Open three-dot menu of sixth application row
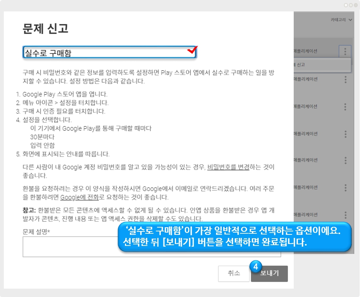 point(345,188)
